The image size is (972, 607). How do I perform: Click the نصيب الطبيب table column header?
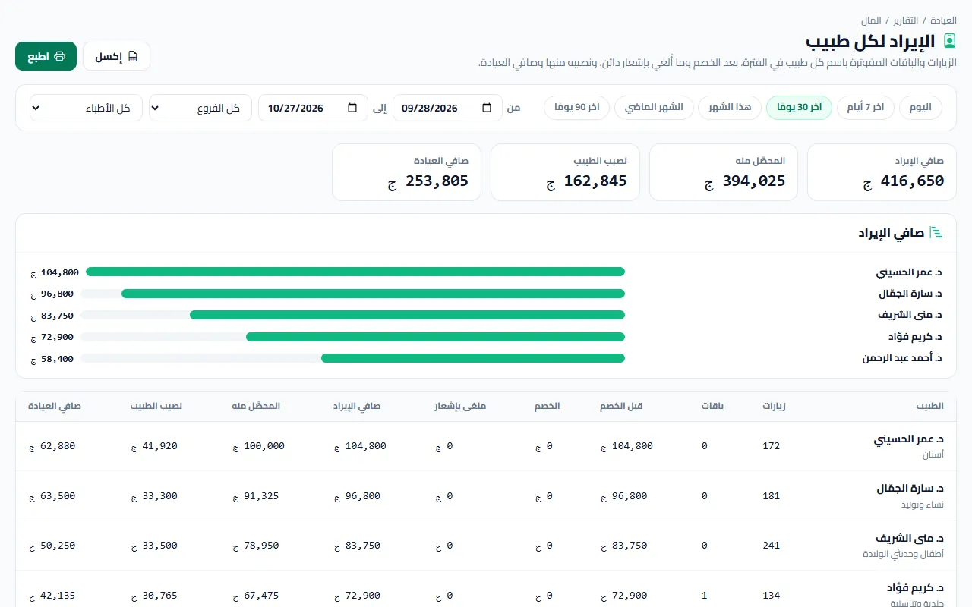coord(156,406)
